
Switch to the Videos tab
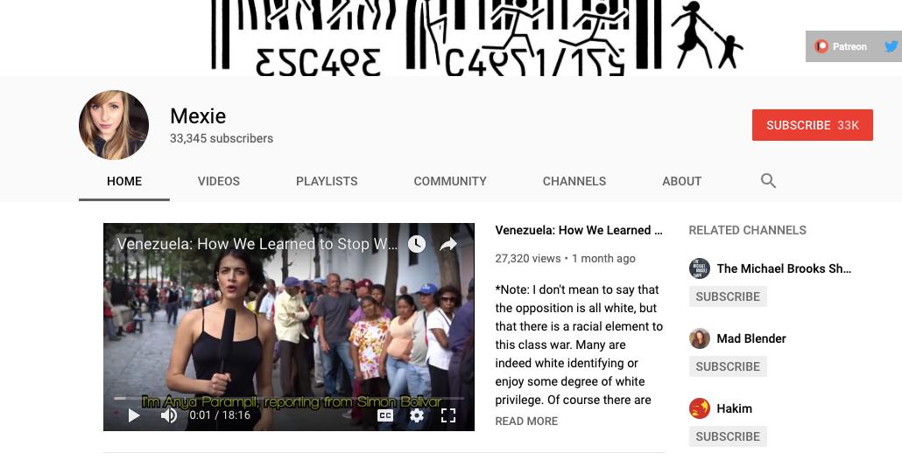coord(219,181)
